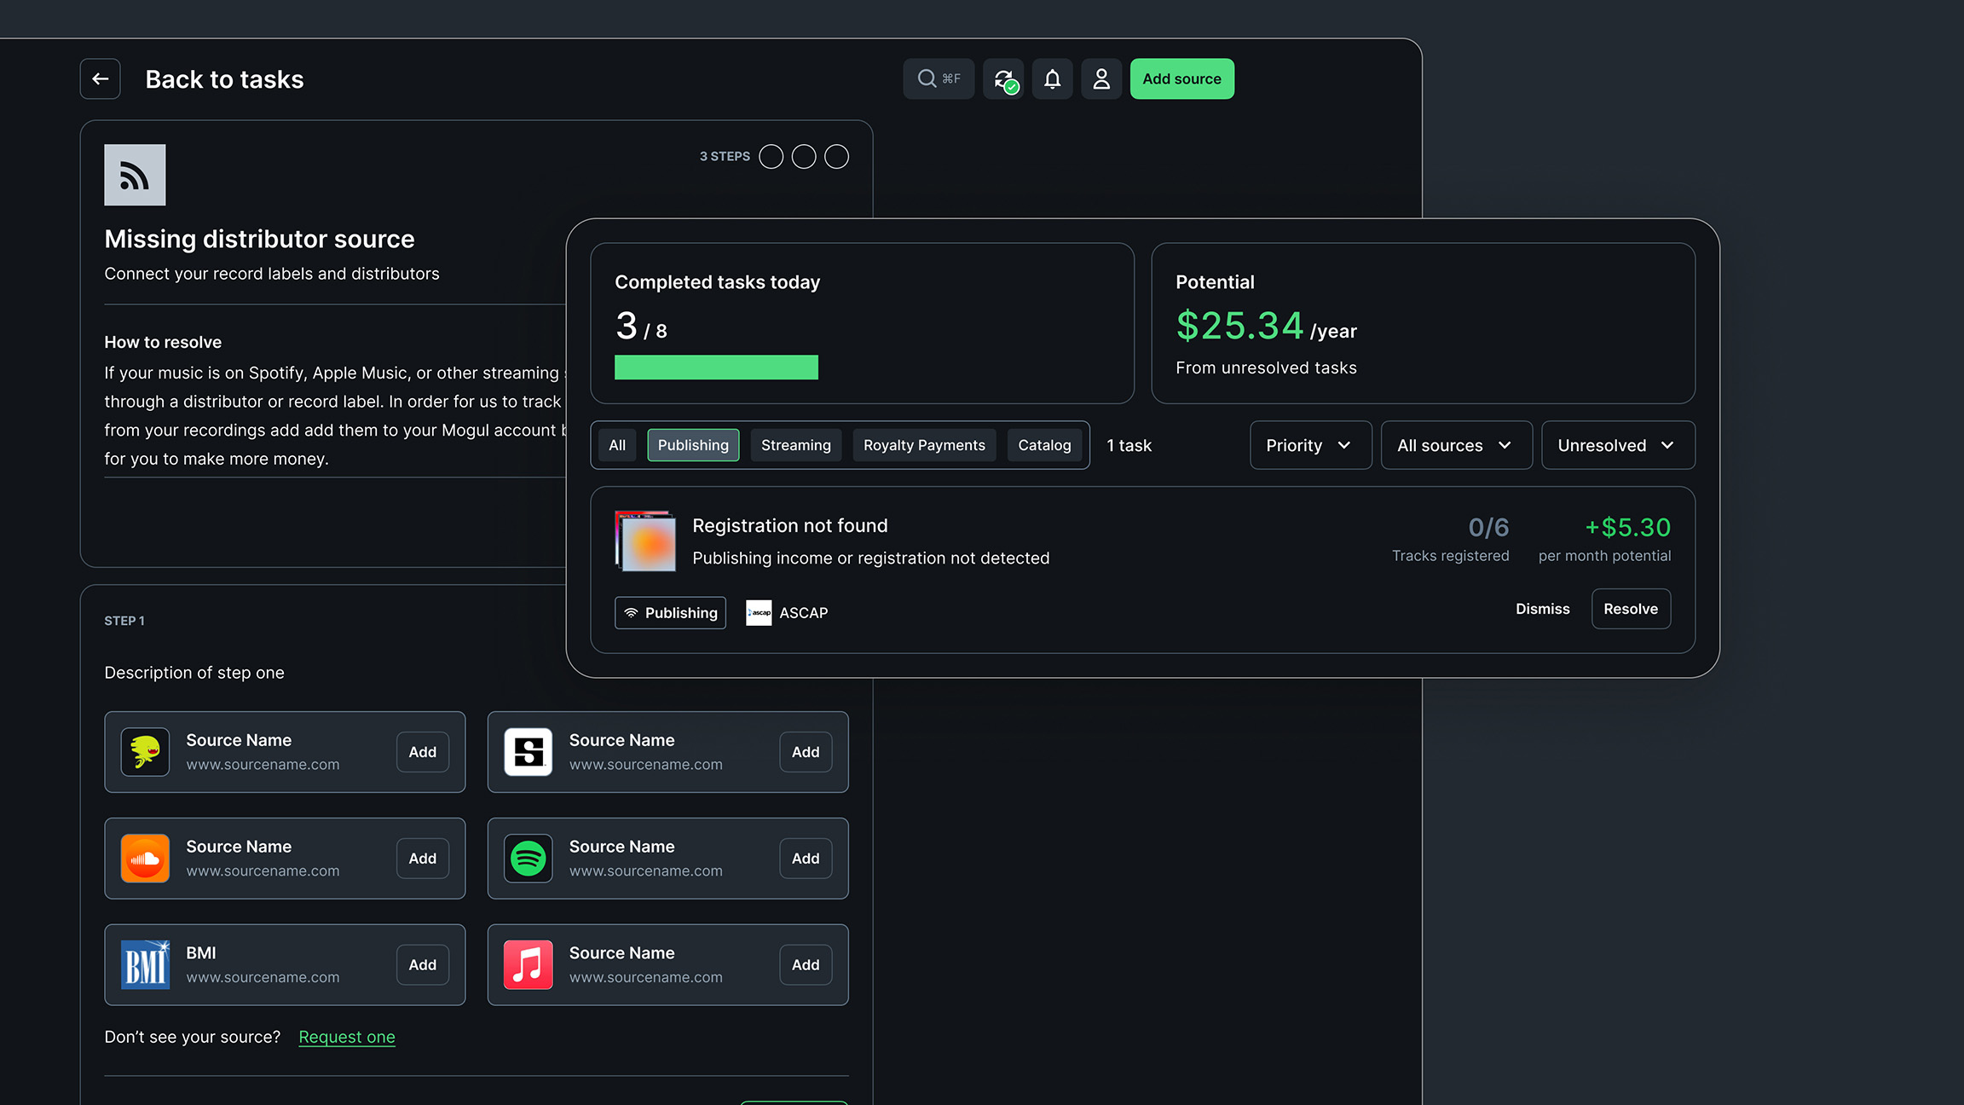1964x1105 pixels.
Task: Select the second step circle indicator
Action: [804, 157]
